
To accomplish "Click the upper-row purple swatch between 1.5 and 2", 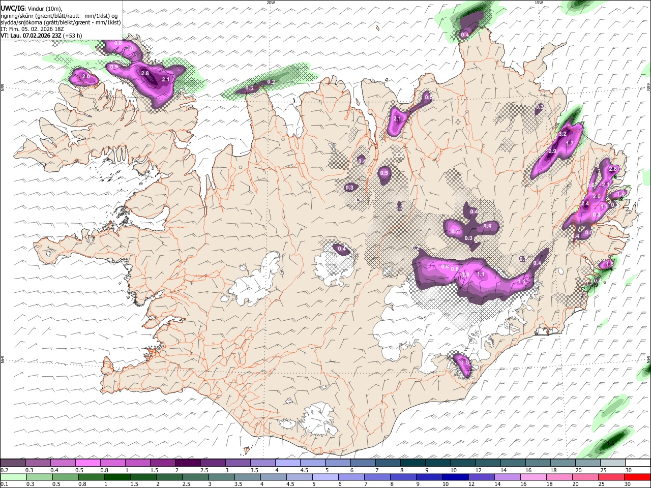I will (163, 463).
